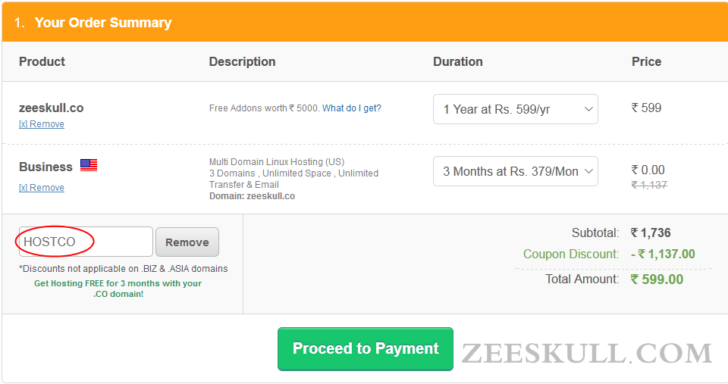Viewport: 728px width, 384px height.
Task: Click the Duration column header
Action: pyautogui.click(x=457, y=61)
